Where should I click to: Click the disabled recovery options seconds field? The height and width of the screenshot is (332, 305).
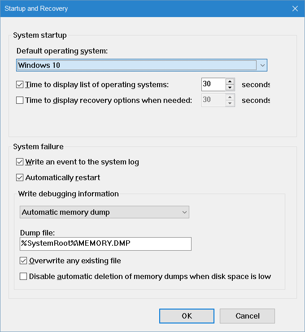(x=213, y=100)
